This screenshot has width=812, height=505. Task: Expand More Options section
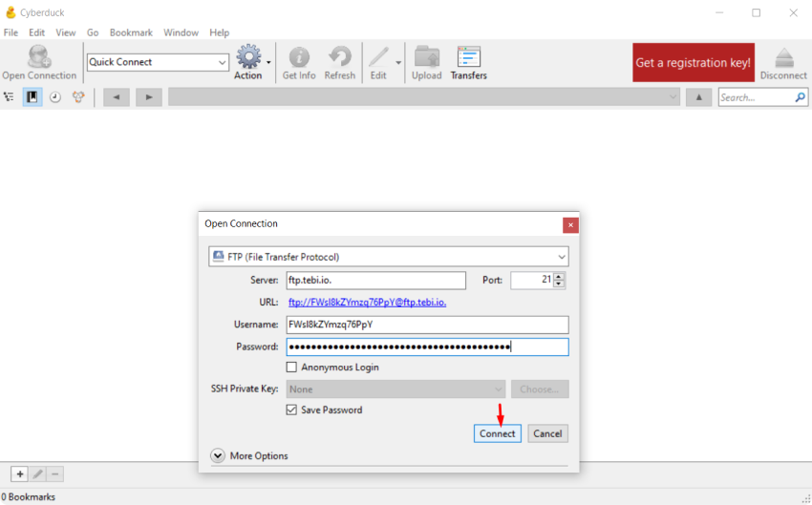(x=218, y=455)
